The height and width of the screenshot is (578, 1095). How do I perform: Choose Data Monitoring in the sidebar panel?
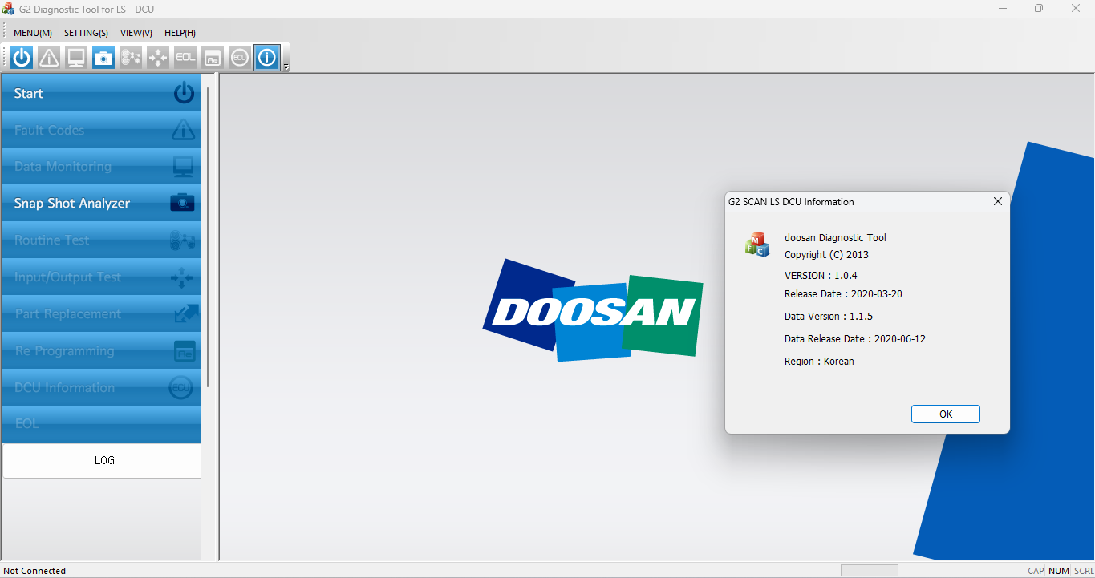click(x=101, y=167)
